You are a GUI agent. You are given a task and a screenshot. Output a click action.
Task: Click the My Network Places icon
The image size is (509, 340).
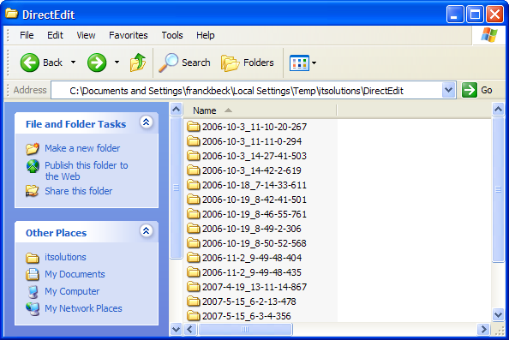(33, 308)
